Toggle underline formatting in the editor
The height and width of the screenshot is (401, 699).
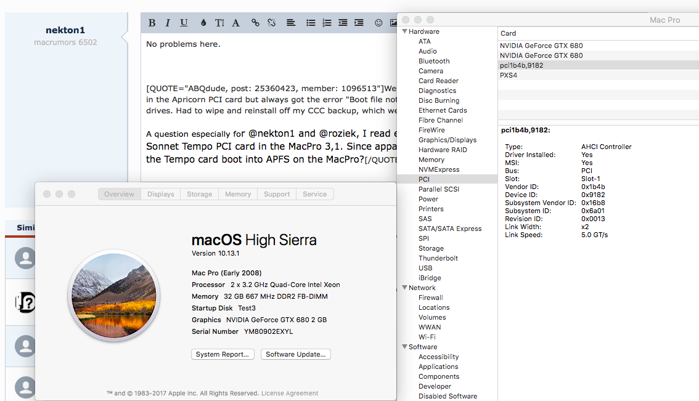[184, 23]
